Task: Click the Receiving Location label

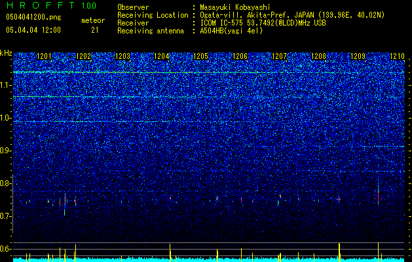Action: click(x=153, y=15)
